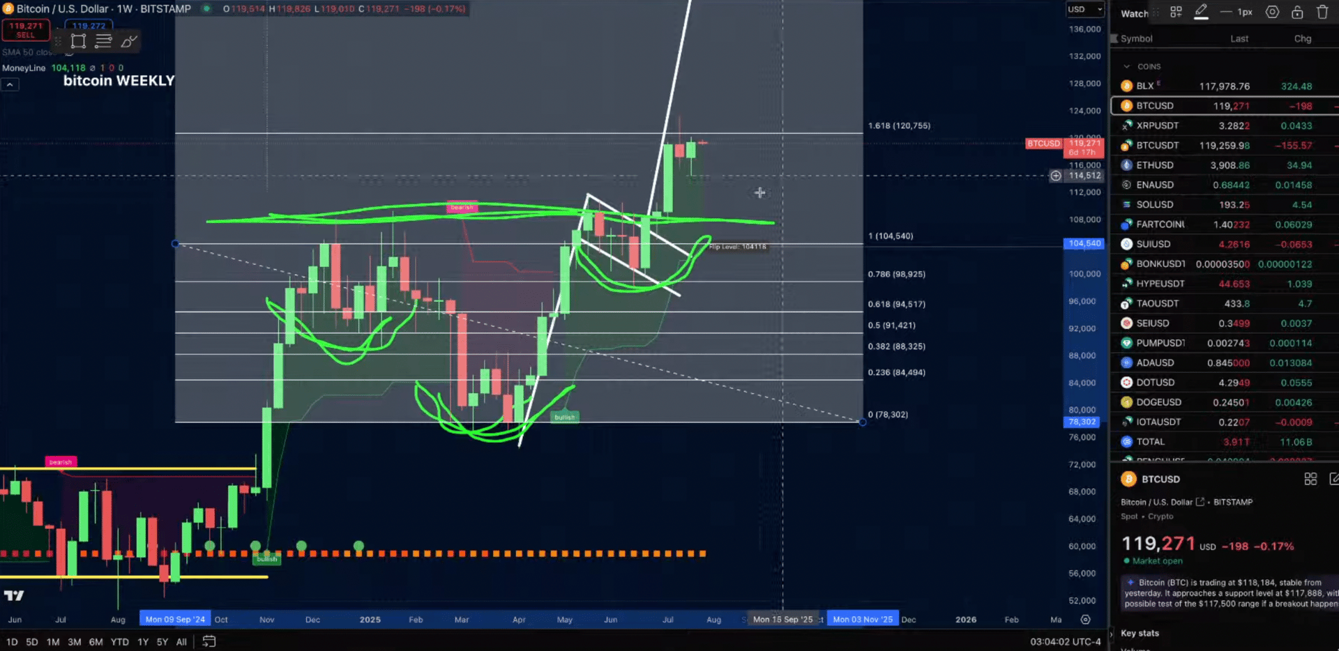Select DOGEUSD in the watchlist
Viewport: 1339px width, 651px height.
coord(1224,402)
